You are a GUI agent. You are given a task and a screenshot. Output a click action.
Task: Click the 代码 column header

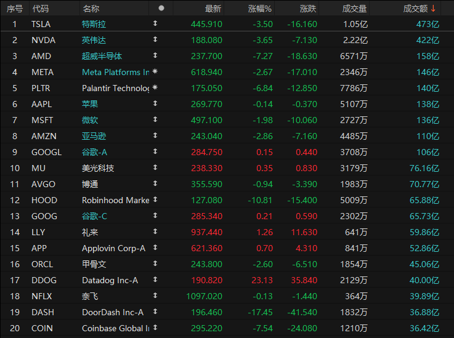[x=41, y=9]
